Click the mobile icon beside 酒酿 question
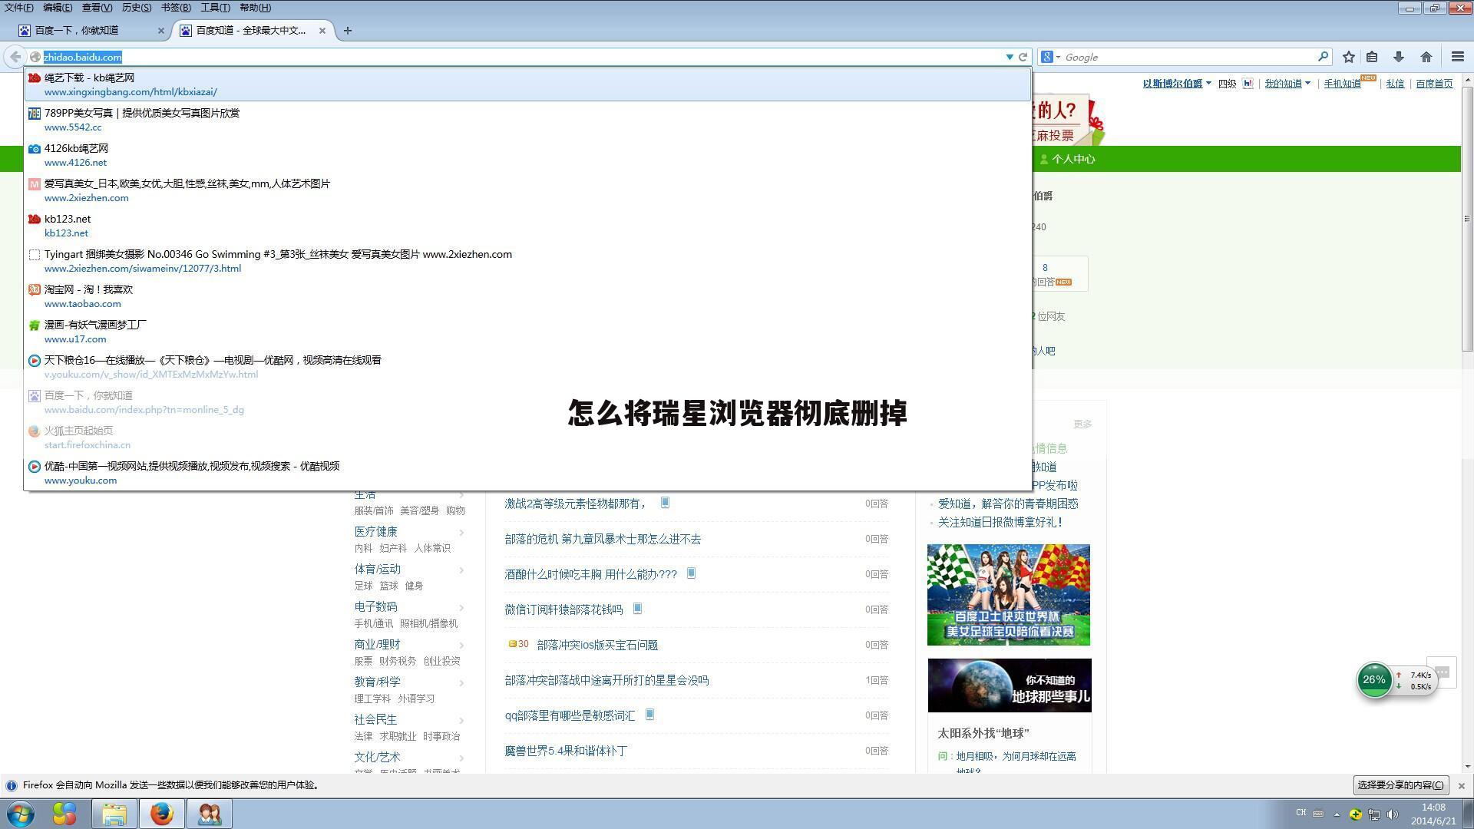Screen dimensions: 1474x829 691,573
